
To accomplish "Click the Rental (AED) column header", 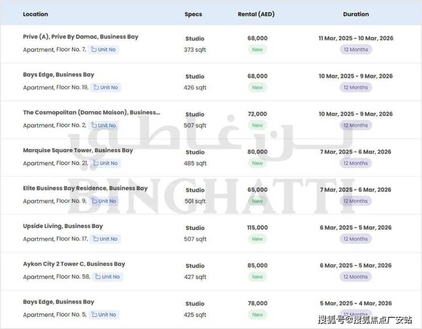I will click(x=256, y=14).
